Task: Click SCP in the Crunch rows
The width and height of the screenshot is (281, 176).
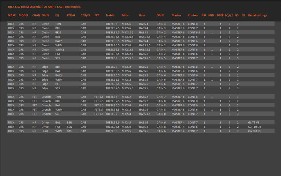Action: (58, 114)
